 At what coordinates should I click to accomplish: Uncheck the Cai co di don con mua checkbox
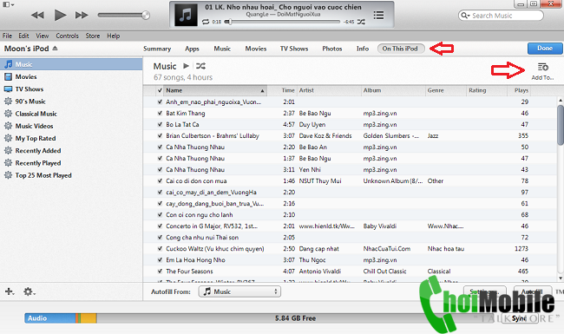coord(160,180)
